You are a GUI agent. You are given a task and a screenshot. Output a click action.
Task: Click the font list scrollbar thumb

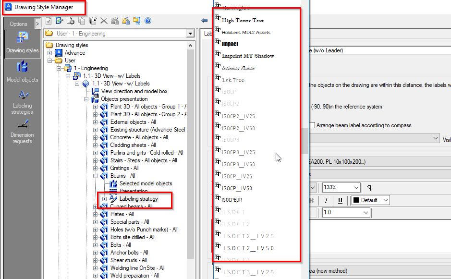click(x=305, y=141)
